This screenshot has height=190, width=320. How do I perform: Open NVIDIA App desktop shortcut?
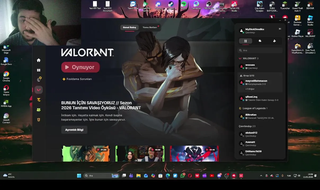[x=6, y=103]
